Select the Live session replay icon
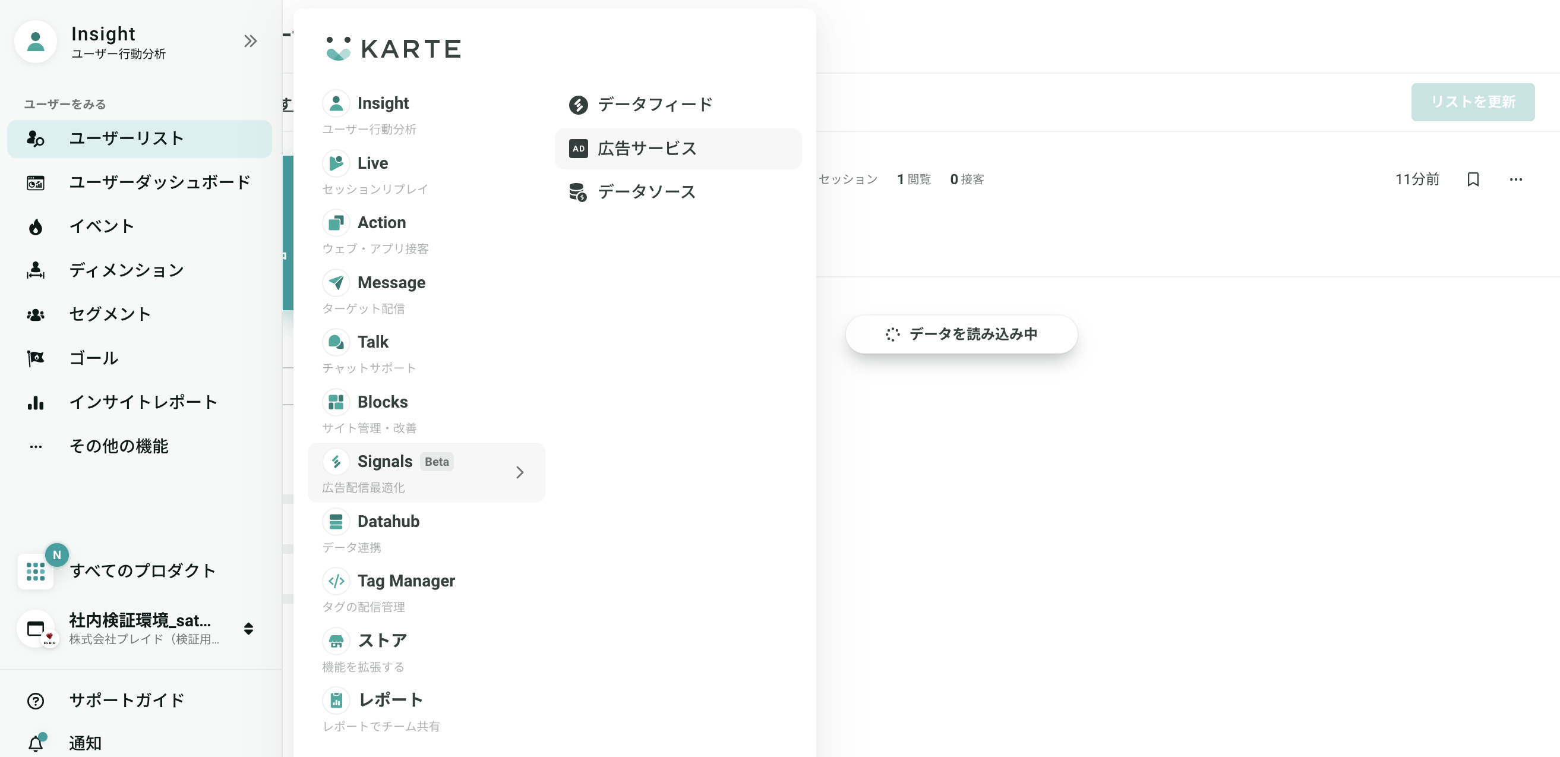This screenshot has height=757, width=1560. [337, 162]
